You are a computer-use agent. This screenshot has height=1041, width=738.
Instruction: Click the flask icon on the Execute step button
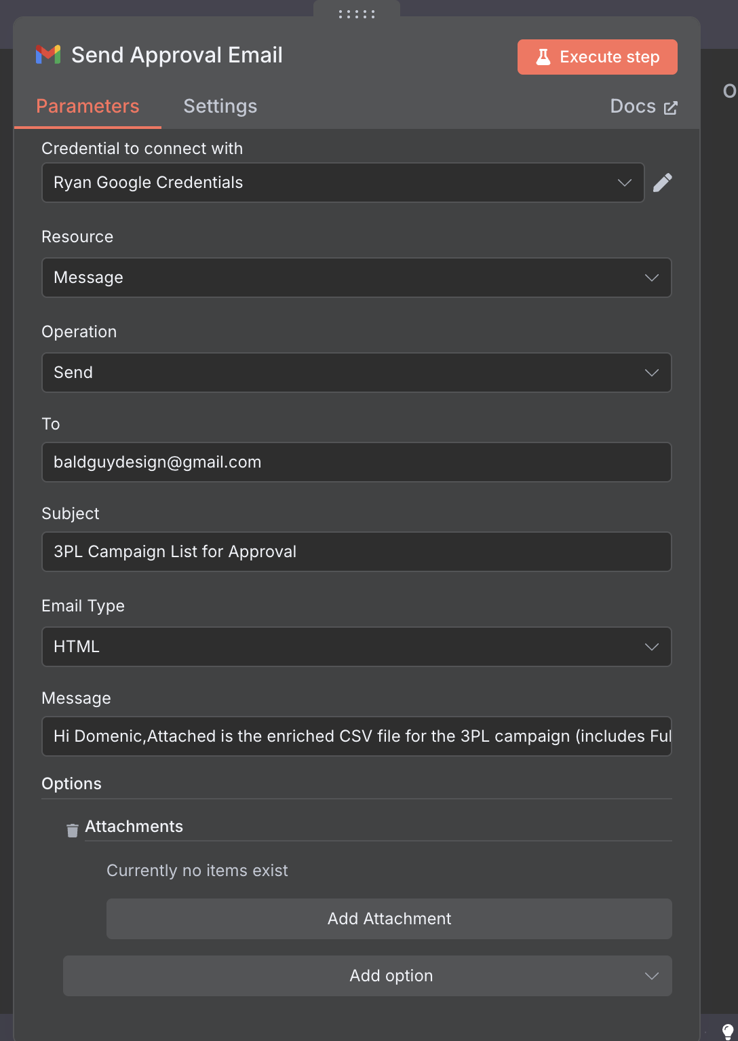click(x=543, y=57)
